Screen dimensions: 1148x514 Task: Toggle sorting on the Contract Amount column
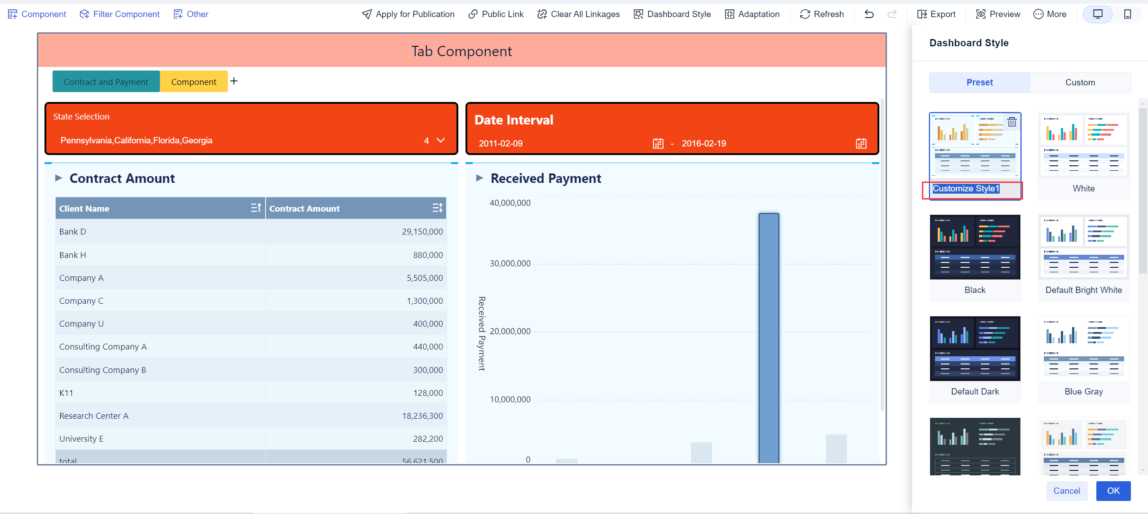pos(438,208)
